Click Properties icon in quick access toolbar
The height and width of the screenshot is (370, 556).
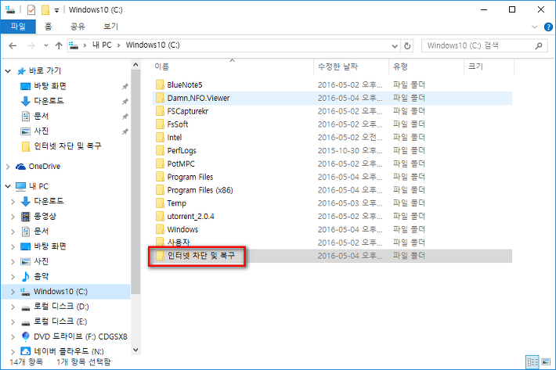31,10
